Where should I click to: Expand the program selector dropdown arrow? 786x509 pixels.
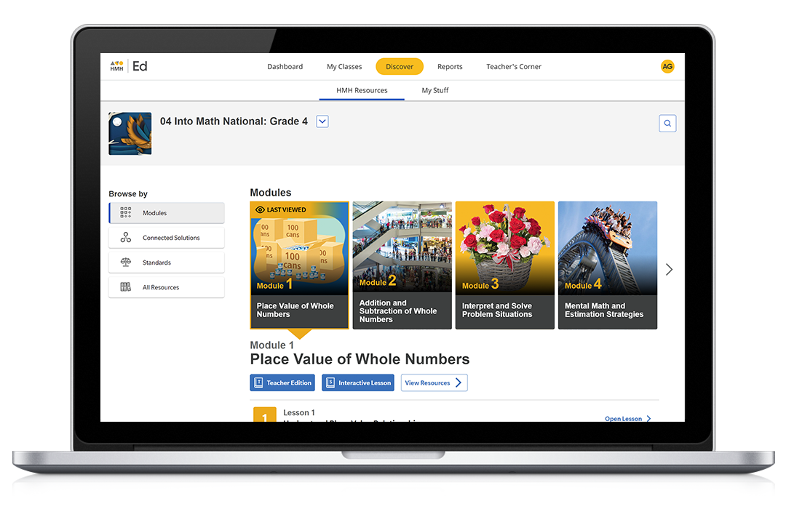(x=322, y=121)
